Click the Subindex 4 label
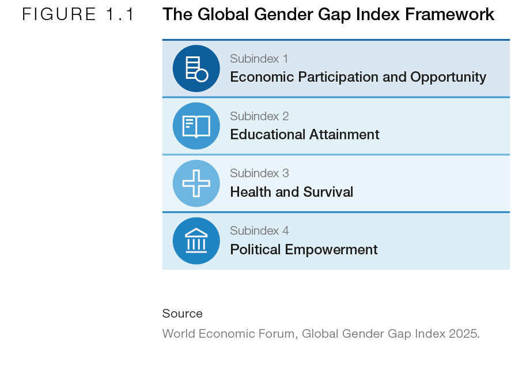The image size is (511, 378). 259,231
